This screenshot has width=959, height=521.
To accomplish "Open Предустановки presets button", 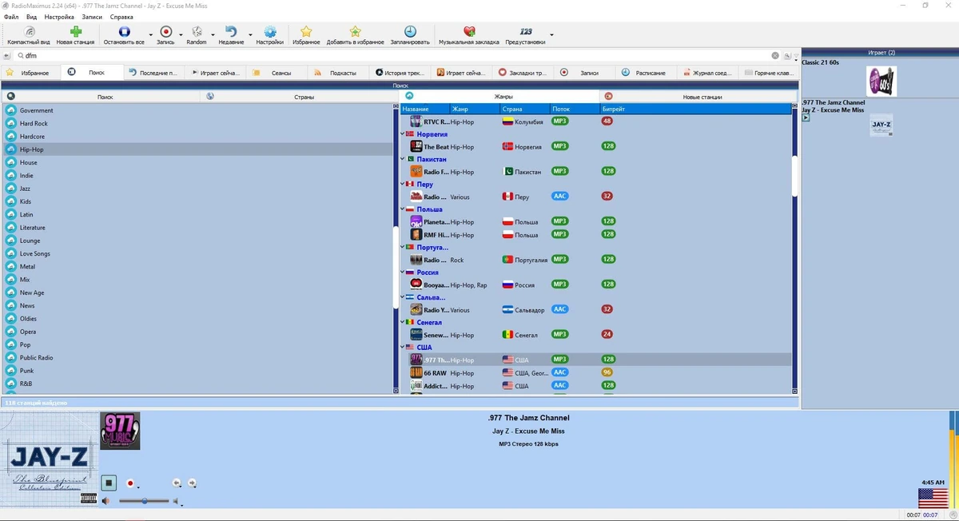I will point(526,35).
